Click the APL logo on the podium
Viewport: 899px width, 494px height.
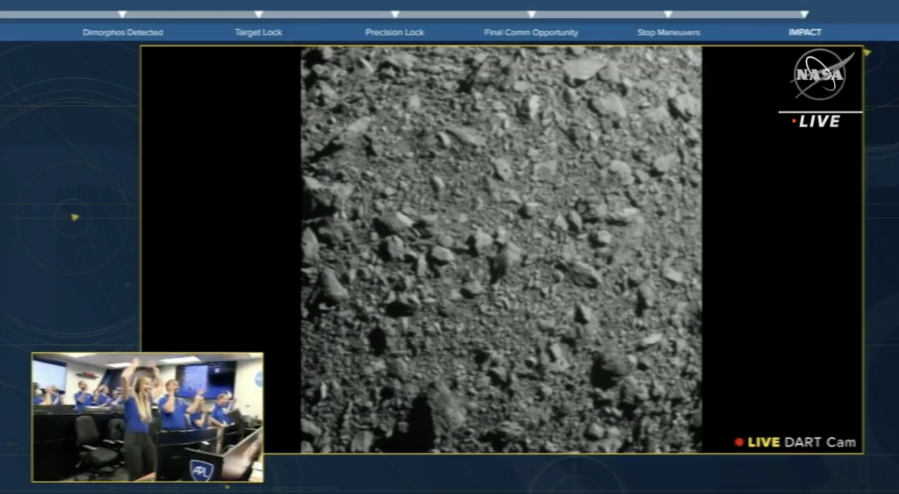pos(201,470)
